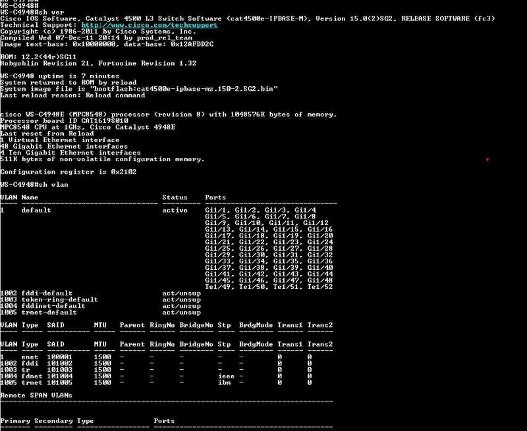Screen dimensions: 527x431
Task: Click the 'Copyright (c) 1986-2011' line
Action: click(x=97, y=32)
